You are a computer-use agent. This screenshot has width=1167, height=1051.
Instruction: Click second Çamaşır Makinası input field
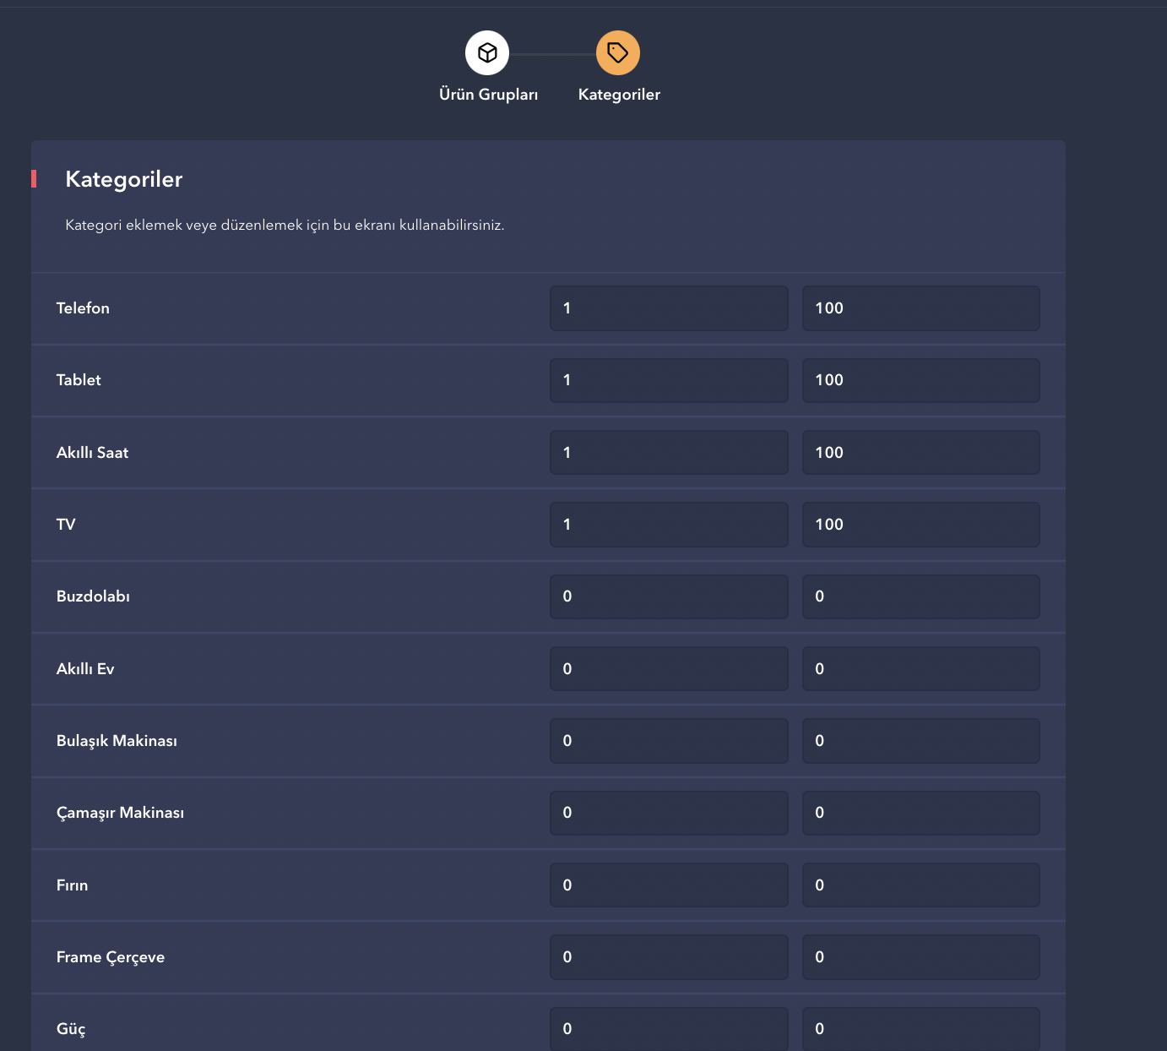pyautogui.click(x=920, y=813)
